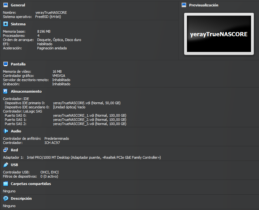
Task: Click the Red network icon
Action: pyautogui.click(x=6, y=150)
